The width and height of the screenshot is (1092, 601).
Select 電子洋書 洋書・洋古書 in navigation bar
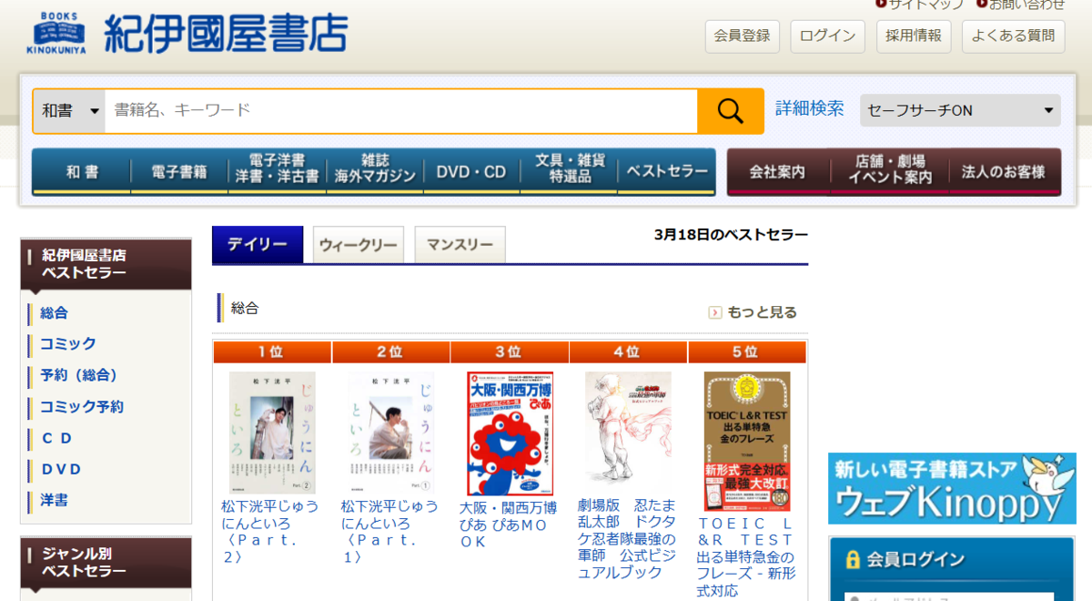coord(277,171)
